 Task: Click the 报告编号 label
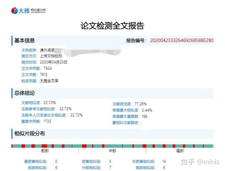tap(136, 40)
